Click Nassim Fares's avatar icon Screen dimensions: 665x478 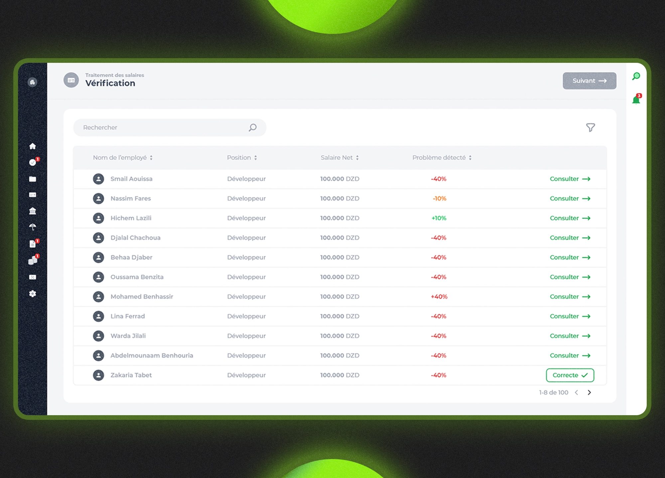pyautogui.click(x=98, y=198)
